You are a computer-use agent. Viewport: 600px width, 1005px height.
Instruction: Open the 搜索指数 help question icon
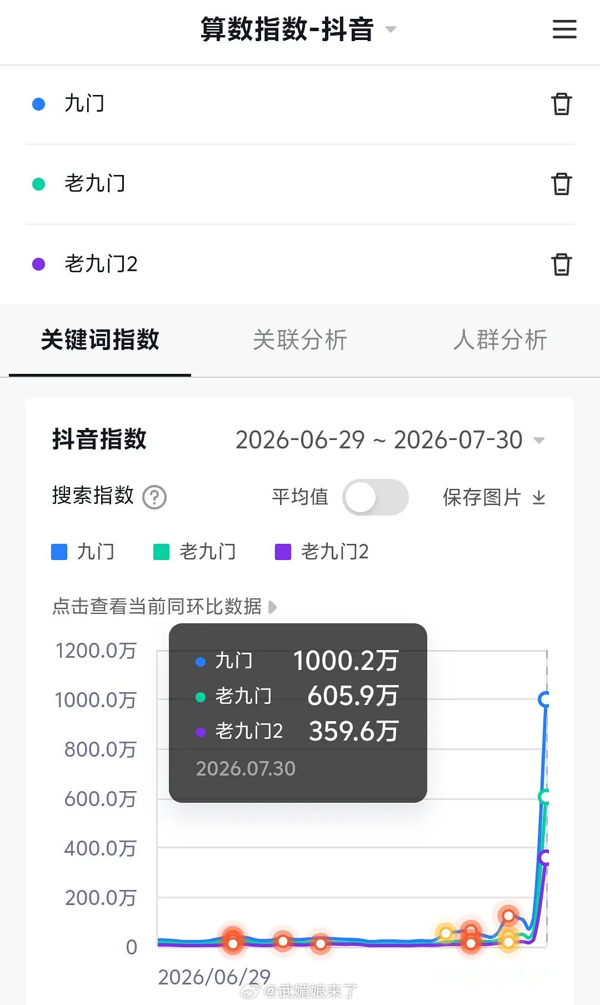click(x=154, y=497)
